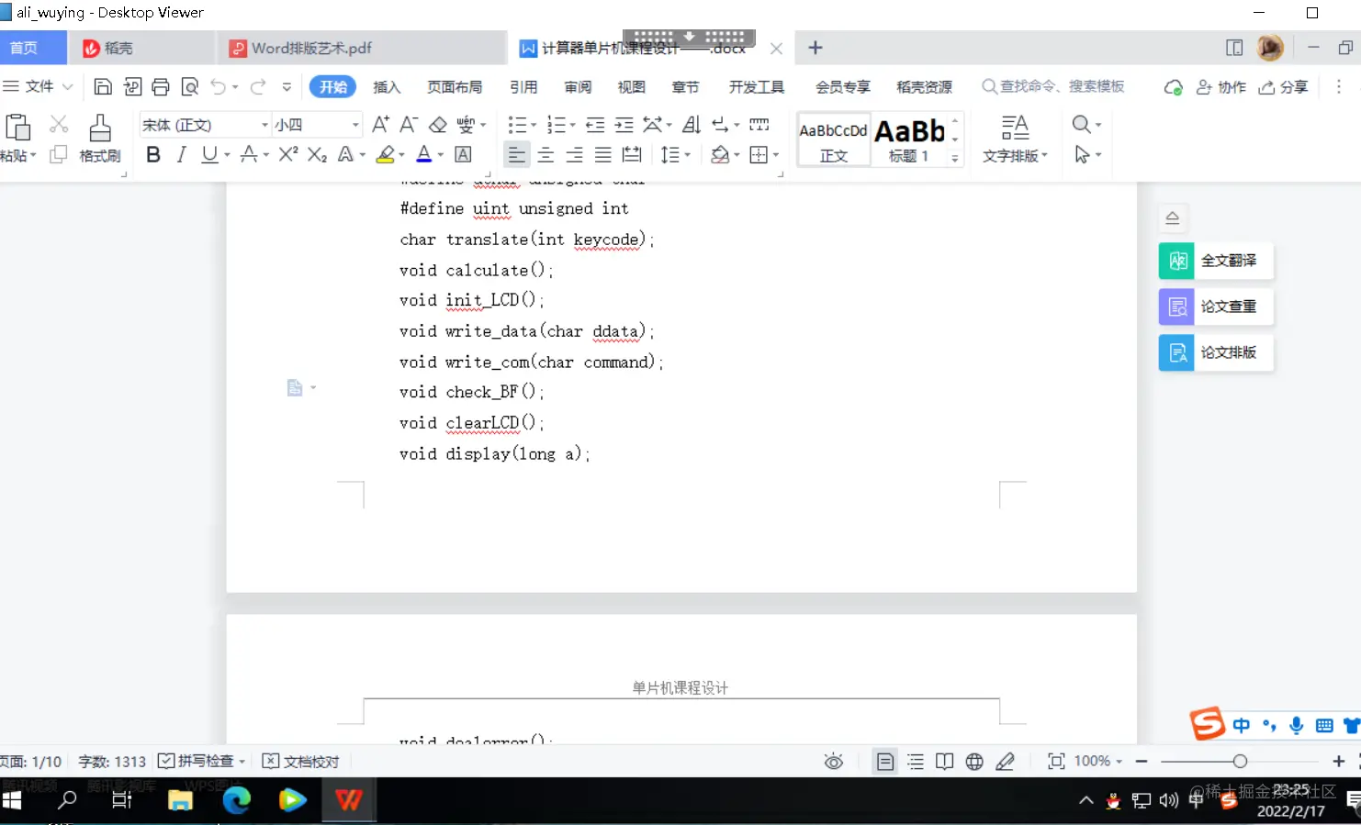Toggle Italic formatting
Screen dimensions: 1361x825
[x=181, y=154]
